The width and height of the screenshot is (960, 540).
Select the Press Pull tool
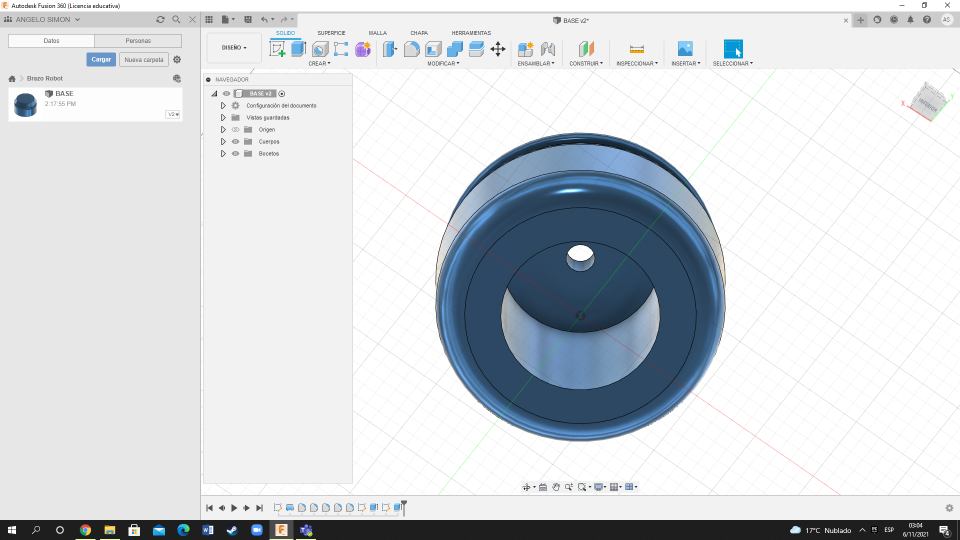(x=390, y=49)
